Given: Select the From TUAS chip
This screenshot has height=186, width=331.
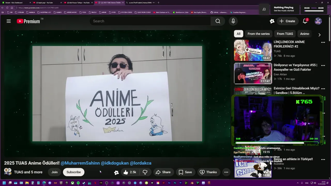Looking at the screenshot, I should click(285, 34).
